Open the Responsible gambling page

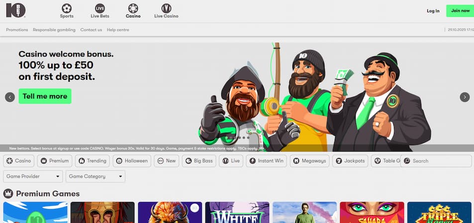click(x=54, y=30)
